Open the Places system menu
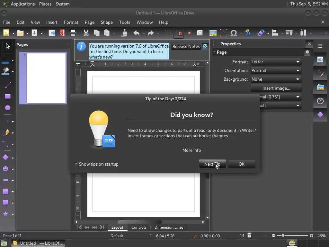The width and height of the screenshot is (329, 247). click(x=45, y=4)
